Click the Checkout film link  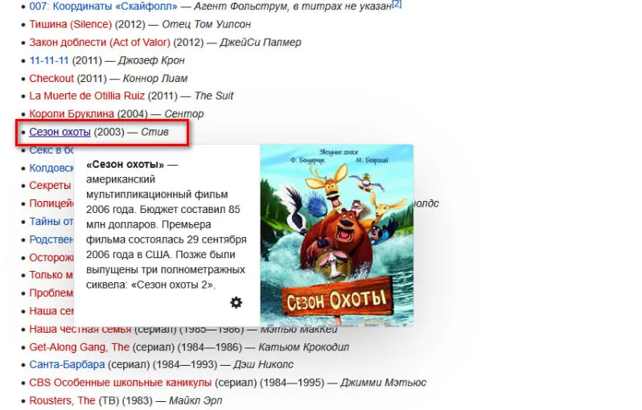pyautogui.click(x=51, y=78)
